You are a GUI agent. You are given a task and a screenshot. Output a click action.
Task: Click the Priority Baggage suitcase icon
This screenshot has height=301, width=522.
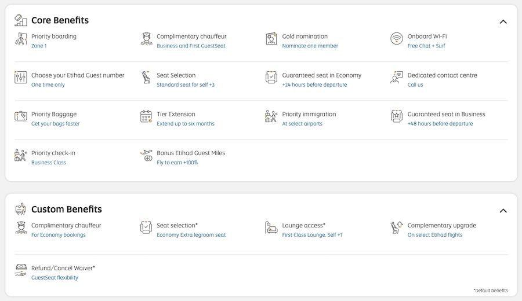tap(21, 117)
